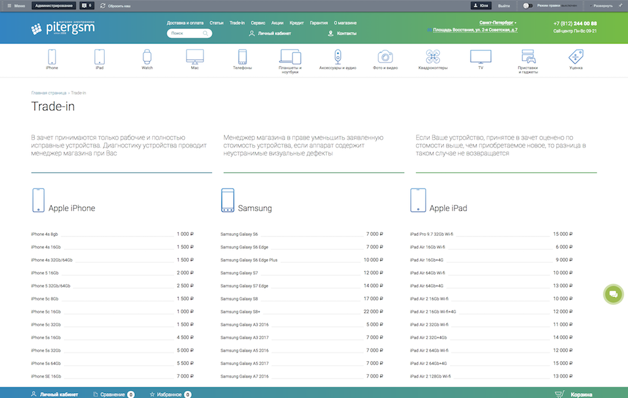Open the Акции menu item
The height and width of the screenshot is (398, 628).
(x=277, y=23)
